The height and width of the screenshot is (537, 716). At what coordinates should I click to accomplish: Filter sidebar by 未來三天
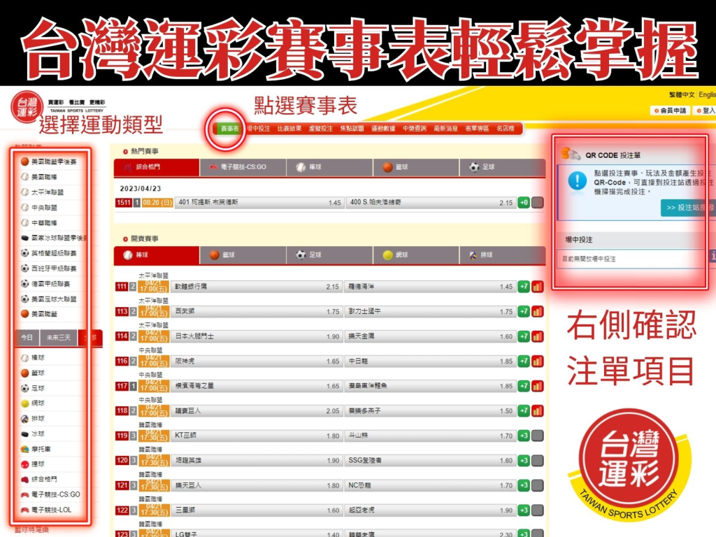tap(59, 338)
